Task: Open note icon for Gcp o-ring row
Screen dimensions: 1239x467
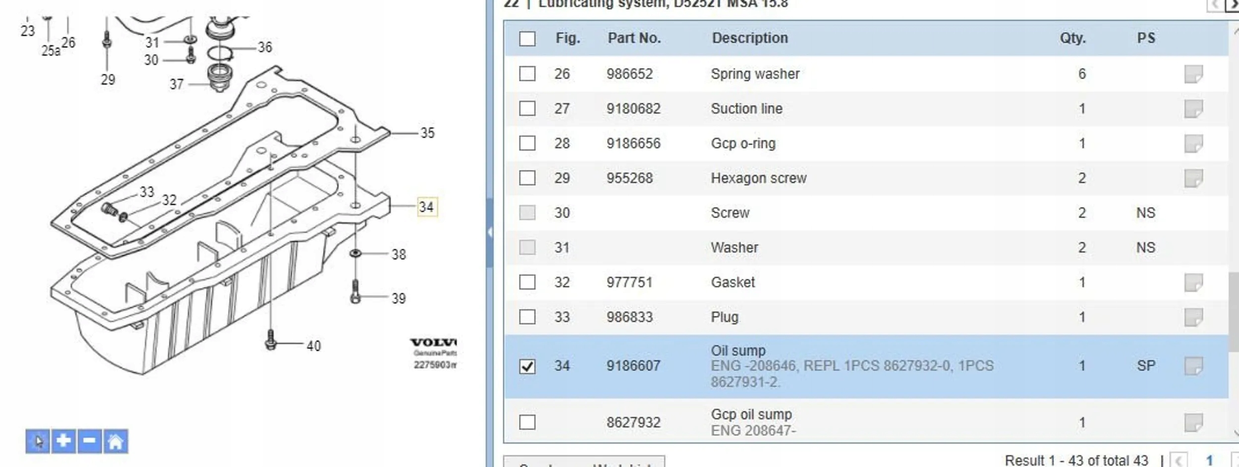Action: [1193, 144]
